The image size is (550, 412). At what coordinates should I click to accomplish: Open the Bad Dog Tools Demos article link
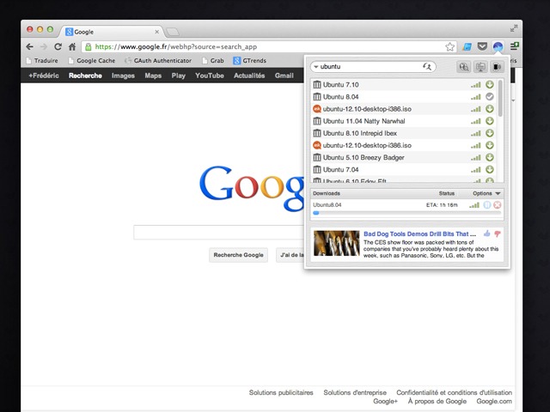[419, 233]
